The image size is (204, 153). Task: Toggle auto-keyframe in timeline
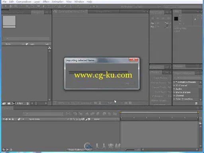click(x=109, y=114)
